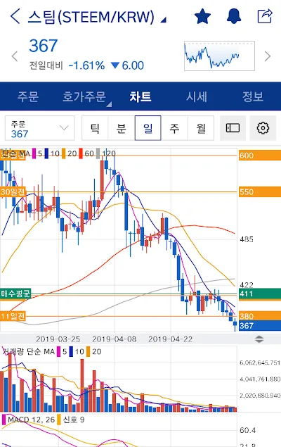
Task: Click the 4,041,761.880 volume axis value
Action: pos(260,379)
